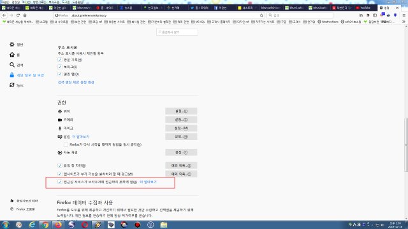Open Firefox from the Windows taskbar
This screenshot has width=408, height=229.
point(58,225)
